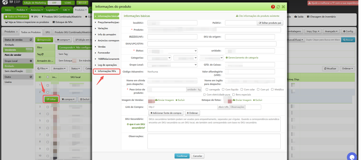The image size is (361, 160).
Task: Click the Atualizar button
Action: pos(331,68)
